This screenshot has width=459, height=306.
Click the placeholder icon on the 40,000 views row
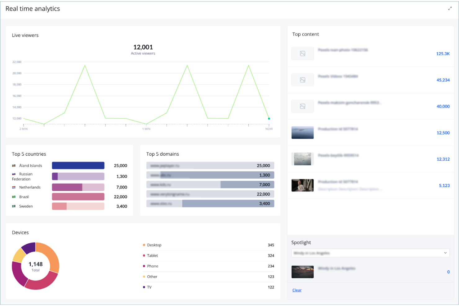tap(302, 106)
